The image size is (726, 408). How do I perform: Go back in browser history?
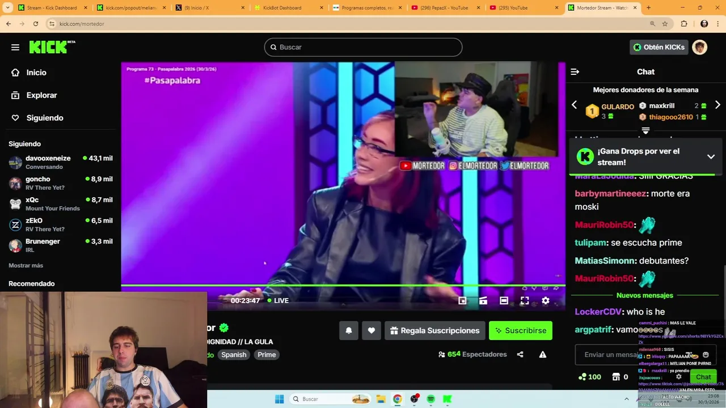coord(9,24)
